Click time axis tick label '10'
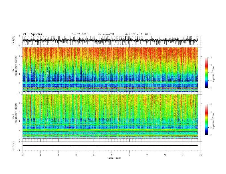This screenshot has height=174, width=226. click(201, 155)
